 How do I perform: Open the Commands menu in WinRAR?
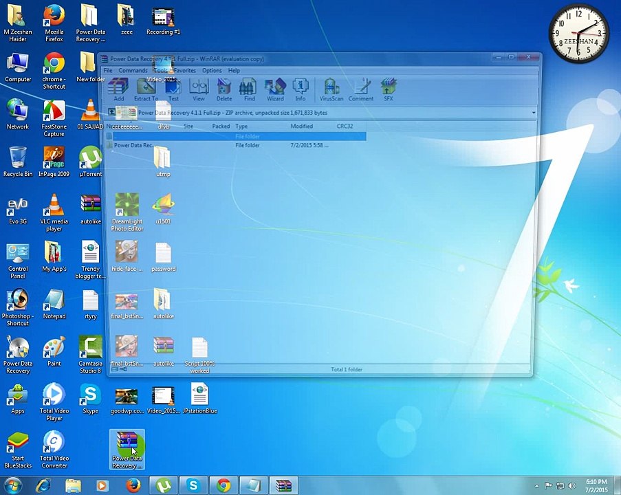click(133, 71)
